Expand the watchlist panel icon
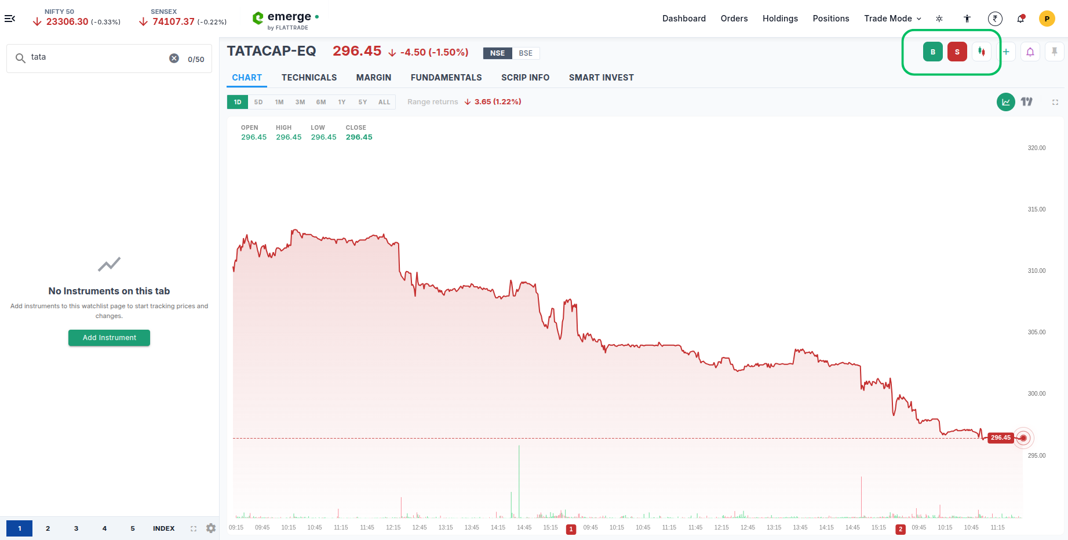The image size is (1068, 540). click(x=194, y=528)
